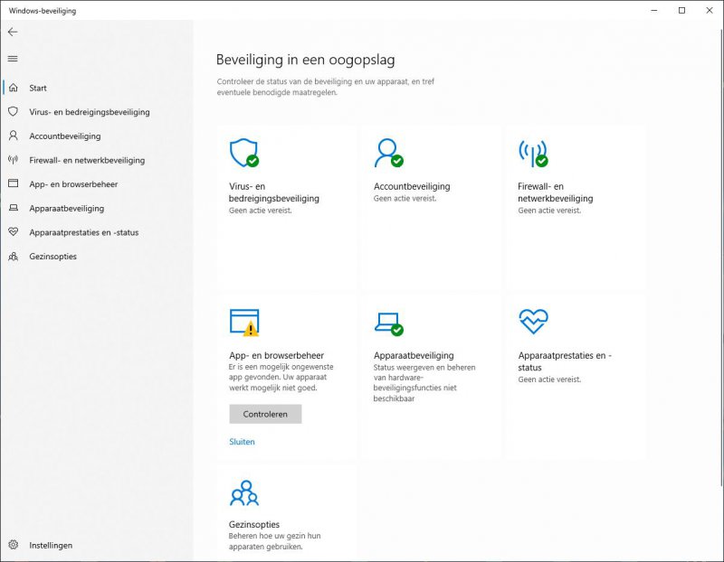Select Firewall- en netwerkbeveiliging sidebar item
This screenshot has width=724, height=562.
click(86, 160)
